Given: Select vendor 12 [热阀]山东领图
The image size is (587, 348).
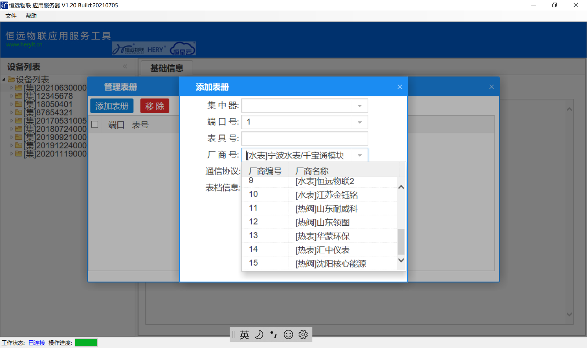Looking at the screenshot, I should coord(319,222).
